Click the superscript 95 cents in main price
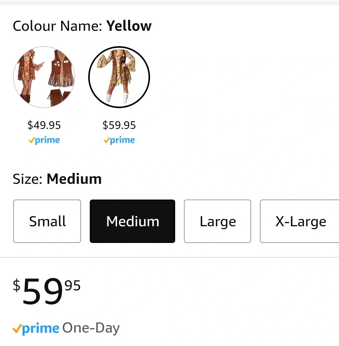Screen dimensions: 339x346 point(73,286)
